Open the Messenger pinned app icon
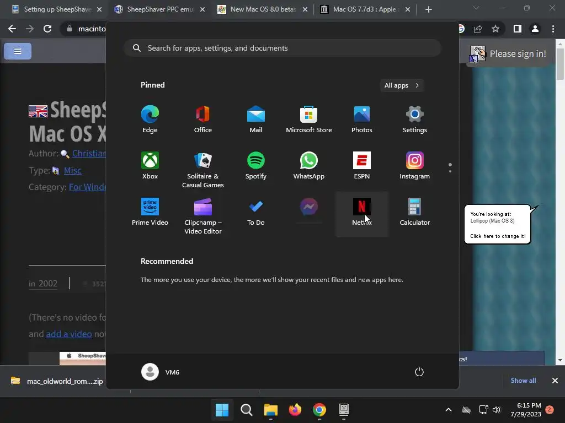The height and width of the screenshot is (423, 565). (309, 207)
